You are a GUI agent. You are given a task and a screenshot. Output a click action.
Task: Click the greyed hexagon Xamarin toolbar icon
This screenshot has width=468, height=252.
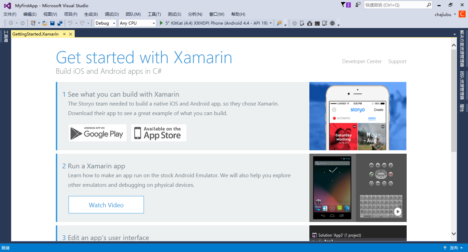point(294,23)
